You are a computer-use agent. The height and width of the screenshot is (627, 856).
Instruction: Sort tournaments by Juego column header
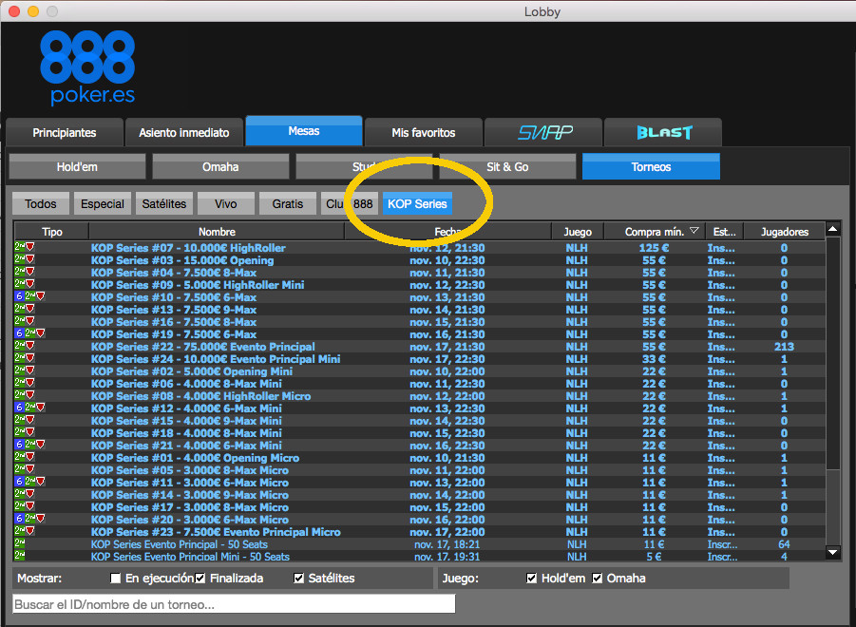coord(578,232)
